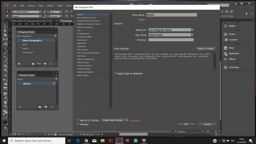The image size is (256, 144).
Task: Open the Table menu
Action: coord(60,6)
